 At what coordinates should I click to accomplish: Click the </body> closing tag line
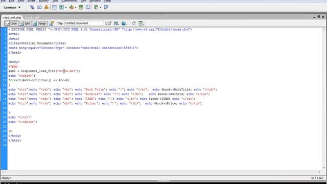15,135
